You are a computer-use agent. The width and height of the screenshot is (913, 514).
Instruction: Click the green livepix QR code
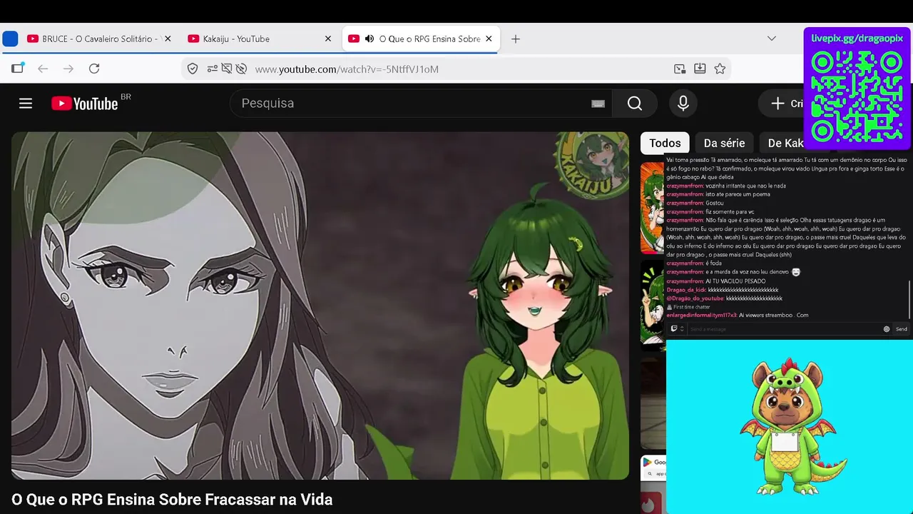pyautogui.click(x=857, y=96)
